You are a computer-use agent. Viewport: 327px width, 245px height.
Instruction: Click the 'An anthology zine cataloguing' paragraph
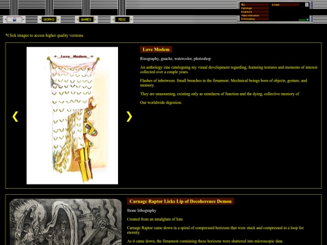(229, 70)
